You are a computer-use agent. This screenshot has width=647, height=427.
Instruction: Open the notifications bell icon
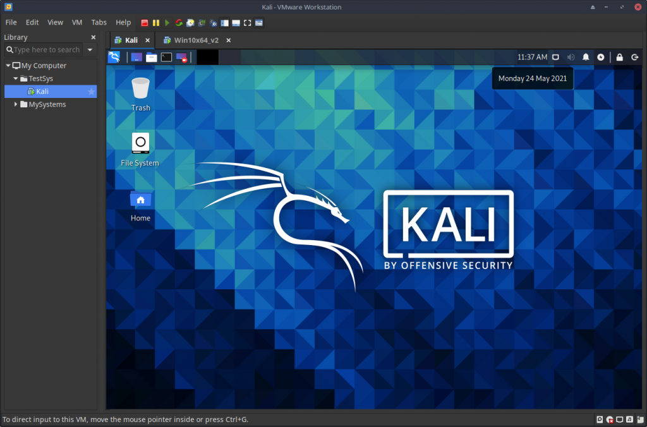(x=586, y=57)
